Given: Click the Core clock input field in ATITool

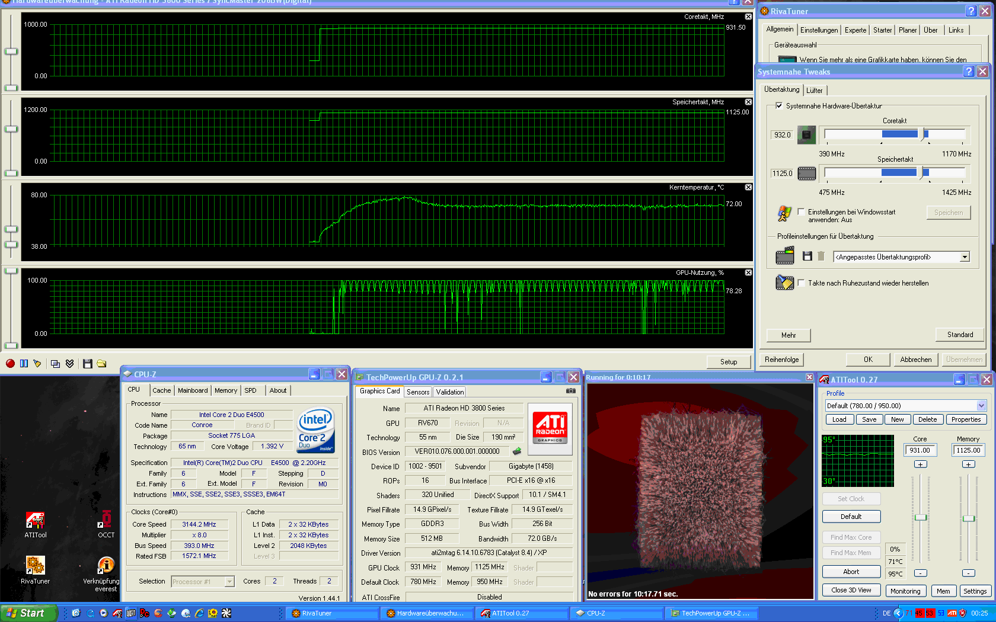Looking at the screenshot, I should [x=920, y=450].
